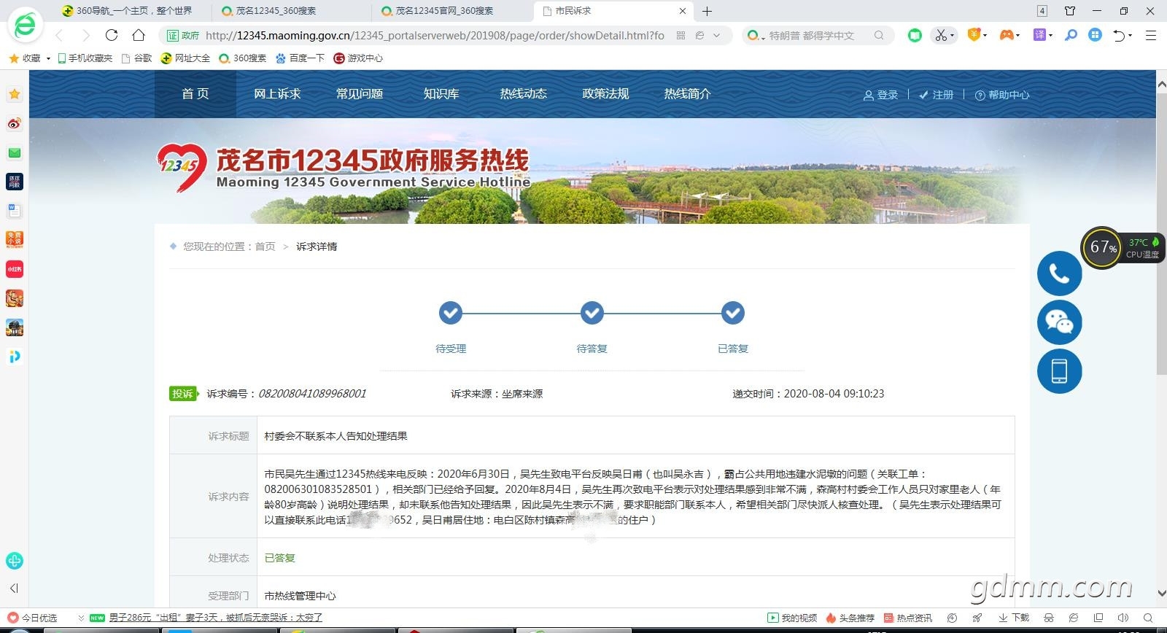
Task: Open the 游戏中心 bookmark
Action: (x=358, y=58)
